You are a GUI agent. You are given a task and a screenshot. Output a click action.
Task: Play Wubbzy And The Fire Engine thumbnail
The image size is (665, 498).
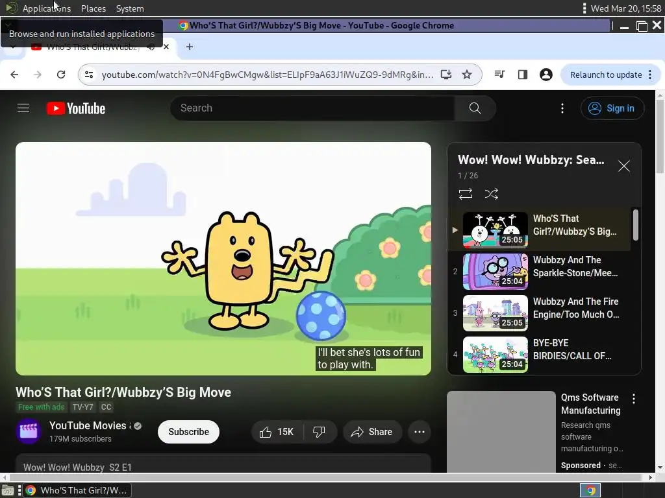tap(495, 313)
